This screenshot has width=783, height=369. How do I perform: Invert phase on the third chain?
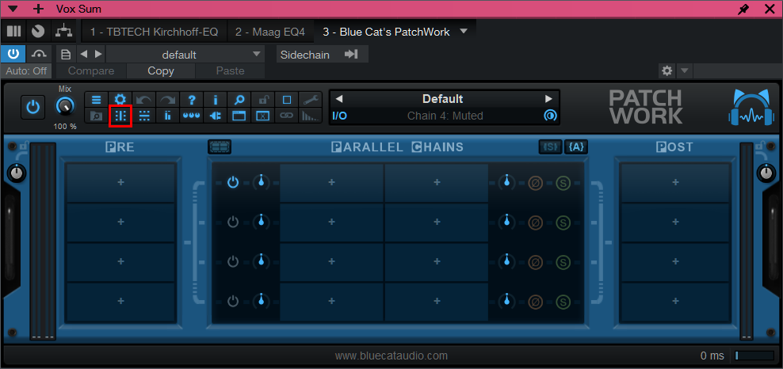535,262
